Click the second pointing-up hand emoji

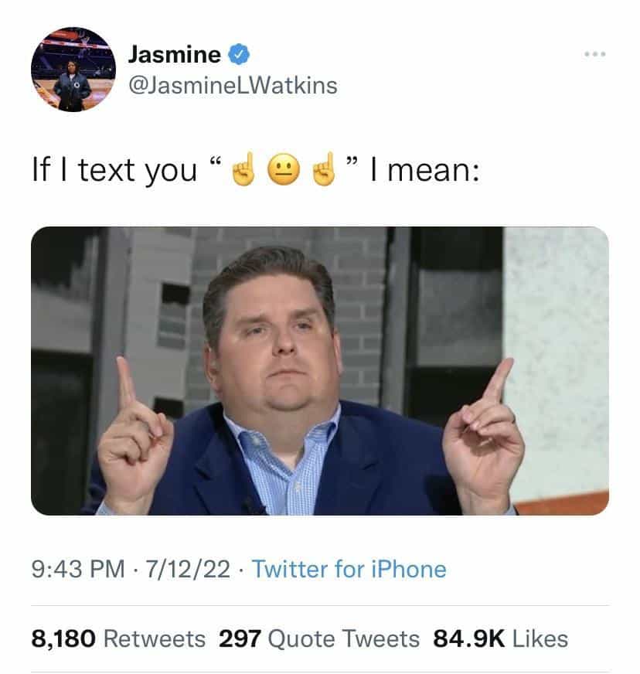[x=323, y=170]
